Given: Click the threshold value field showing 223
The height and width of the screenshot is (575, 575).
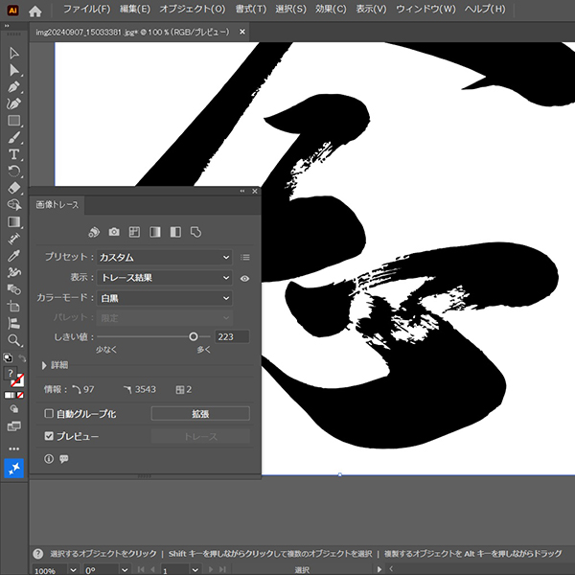Looking at the screenshot, I should (x=232, y=336).
